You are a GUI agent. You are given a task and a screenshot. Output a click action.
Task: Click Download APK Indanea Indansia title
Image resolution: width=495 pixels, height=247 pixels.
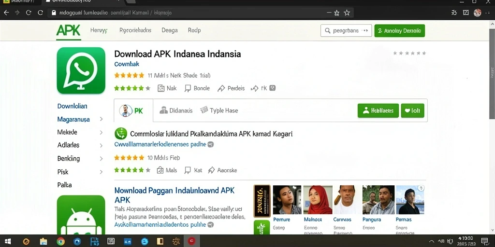(x=177, y=54)
